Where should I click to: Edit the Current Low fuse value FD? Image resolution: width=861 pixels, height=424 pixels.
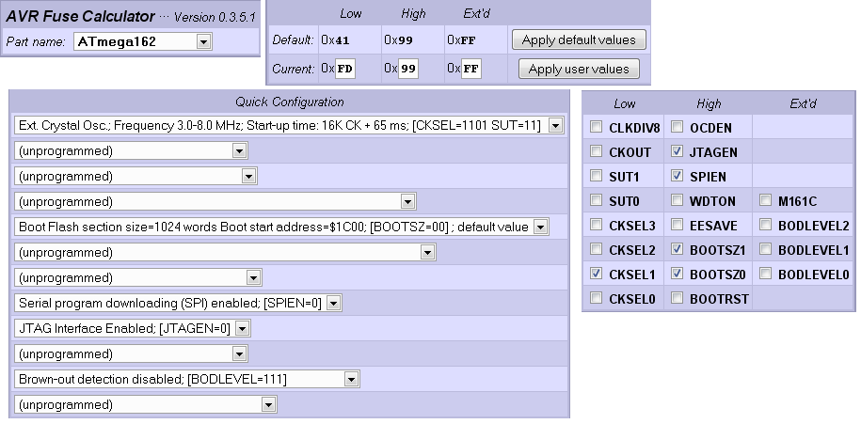345,69
